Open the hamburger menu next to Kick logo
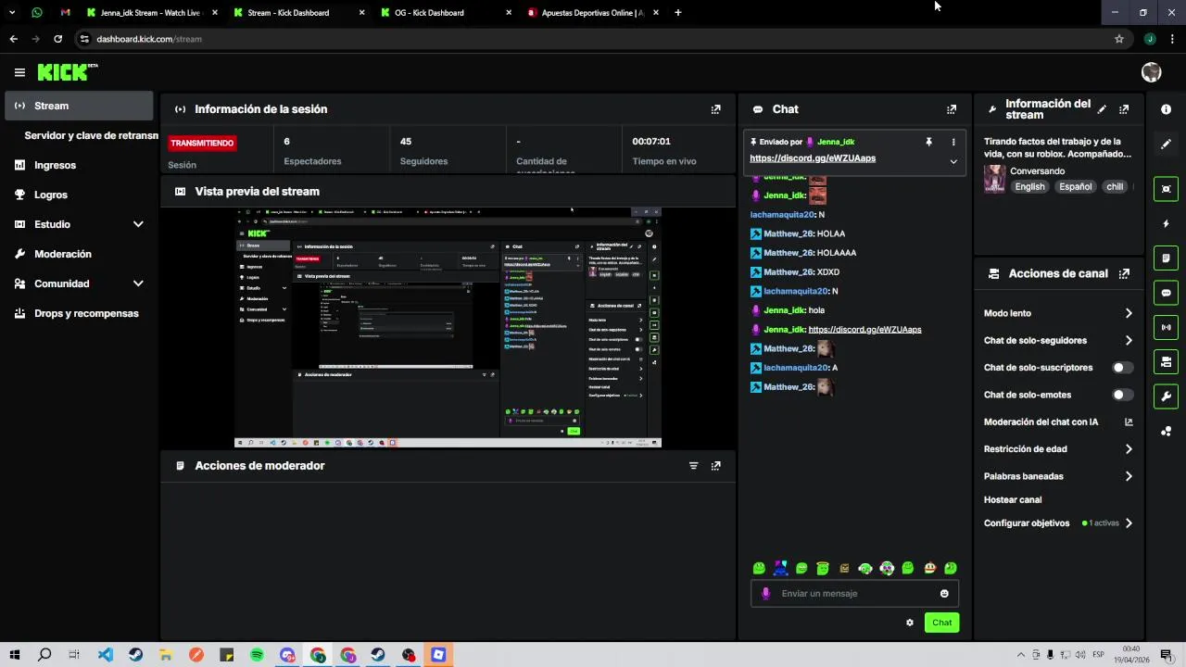The width and height of the screenshot is (1186, 667). coord(19,72)
